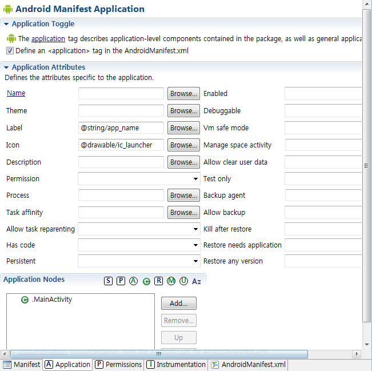Image resolution: width=372 pixels, height=371 pixels.
Task: Sort nodes alphabetically with the Az icon
Action: pos(196,281)
